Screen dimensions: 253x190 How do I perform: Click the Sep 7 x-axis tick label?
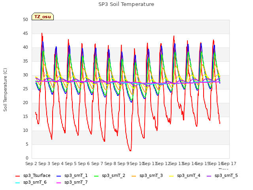(97, 163)
